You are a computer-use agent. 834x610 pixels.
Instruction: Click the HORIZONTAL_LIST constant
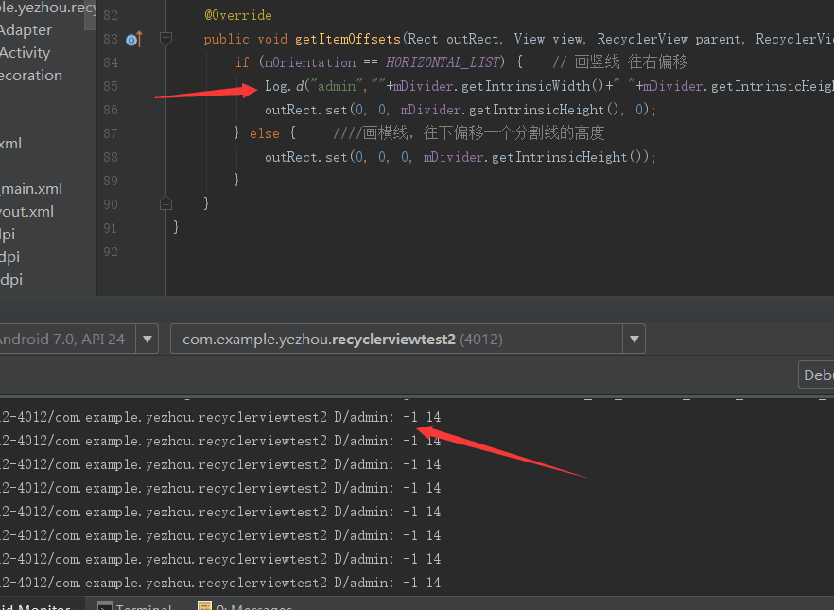[443, 62]
